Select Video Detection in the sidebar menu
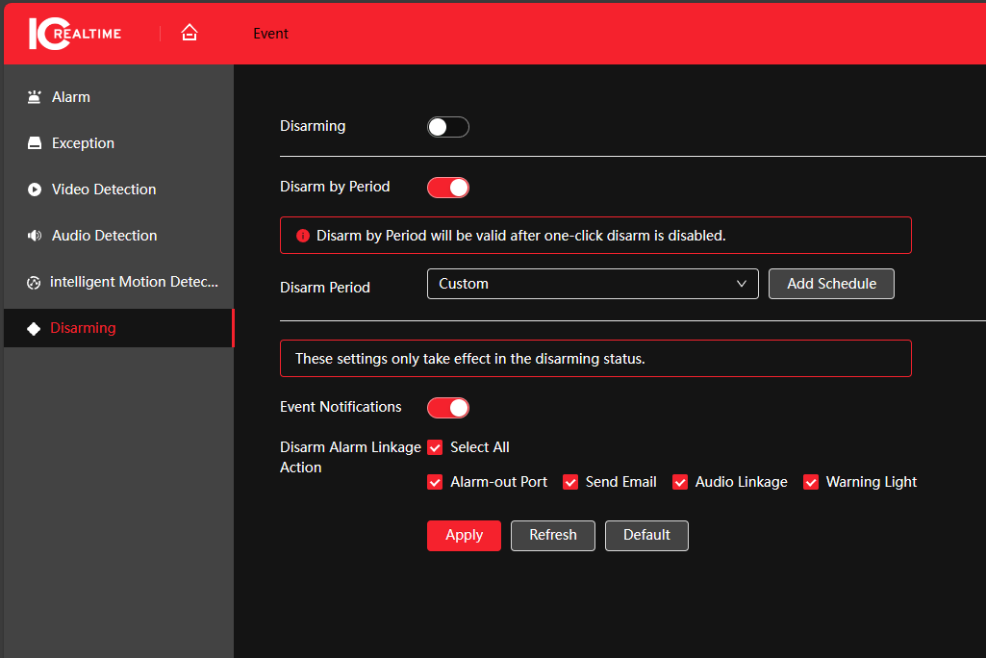The image size is (986, 658). click(104, 190)
